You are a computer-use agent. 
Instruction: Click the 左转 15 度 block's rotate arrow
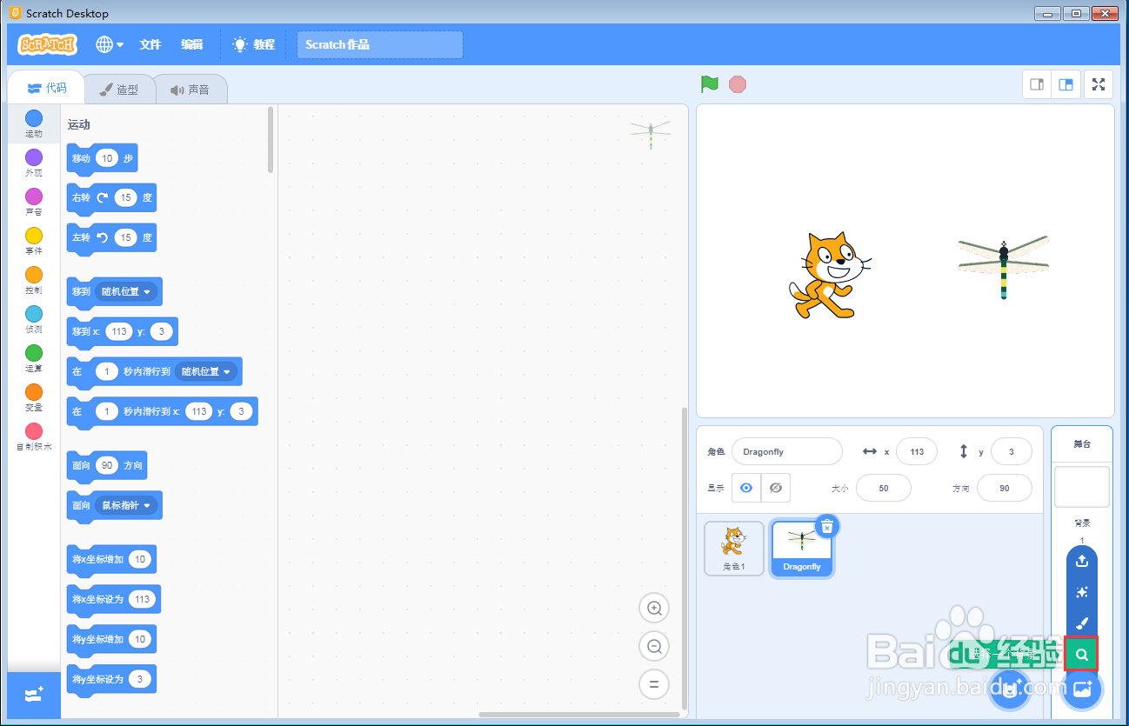(x=103, y=237)
